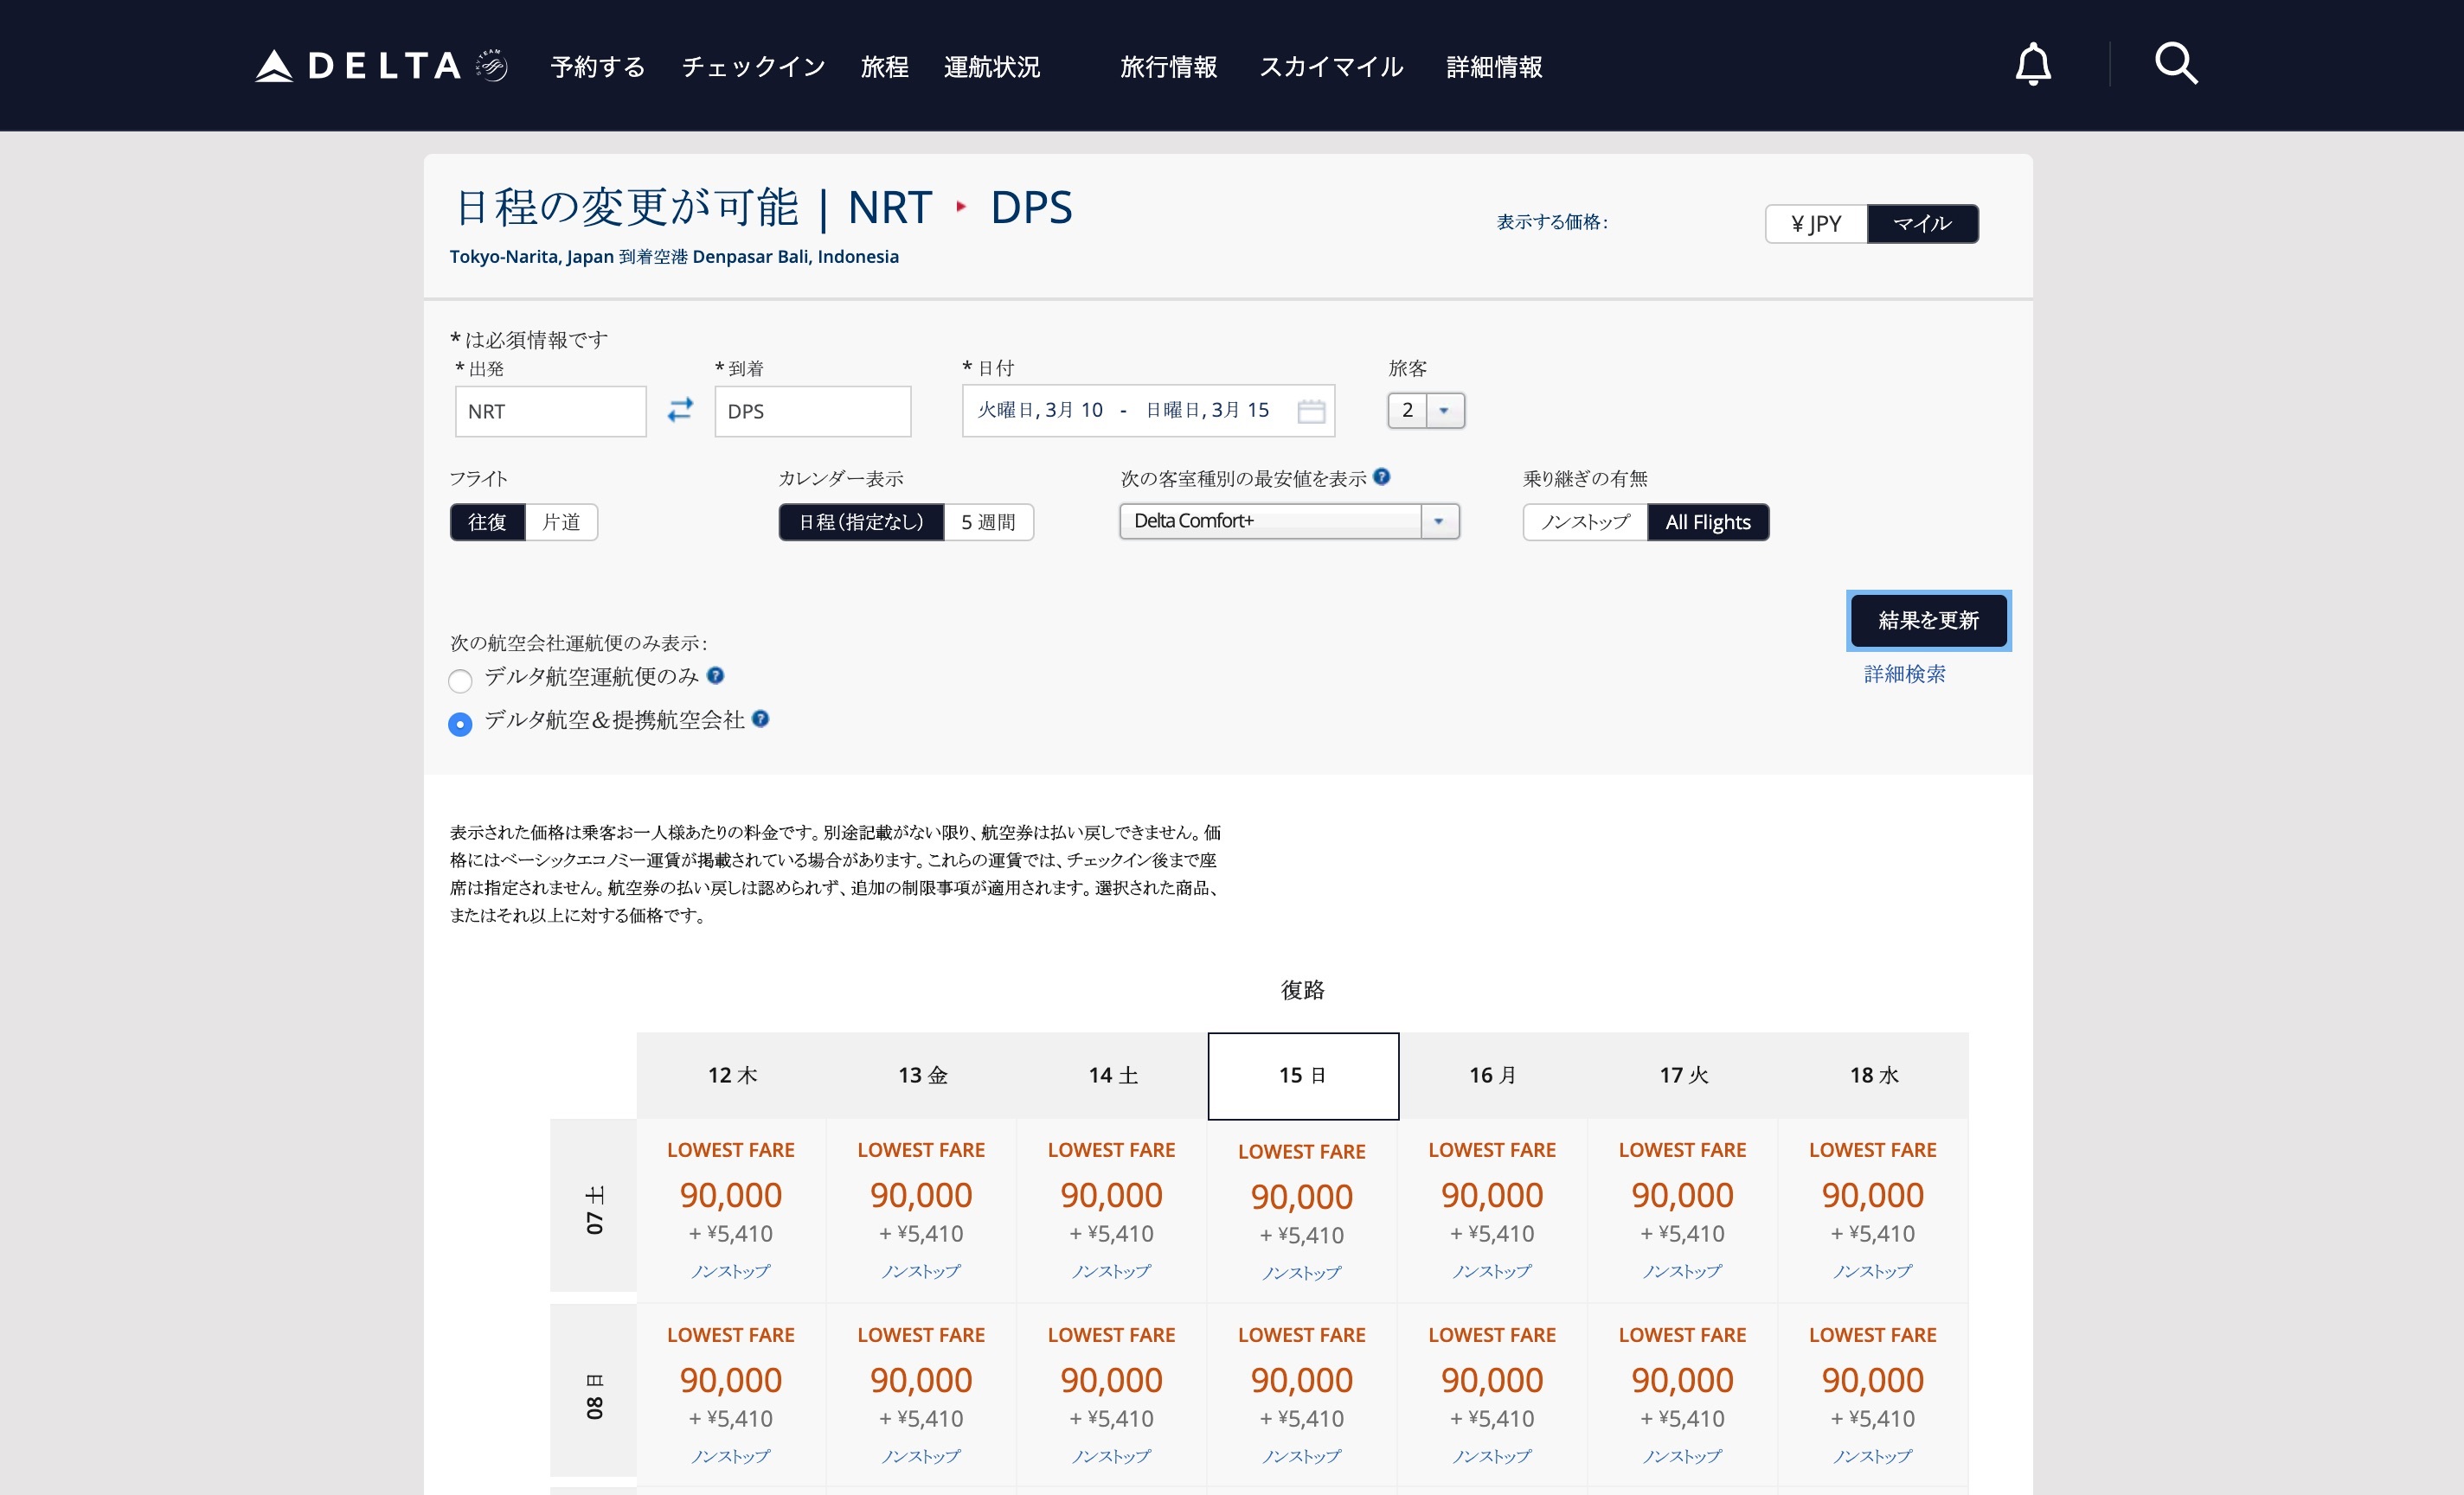
Task: Show help for lowest cabin fare
Action: click(x=1381, y=476)
